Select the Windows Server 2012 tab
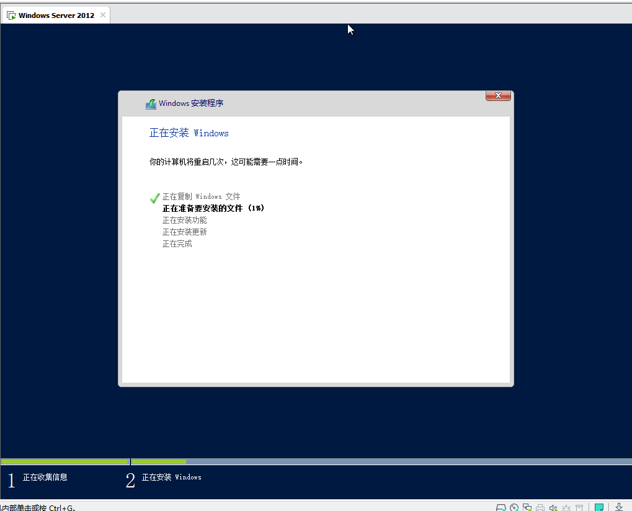The width and height of the screenshot is (632, 511). 56,15
